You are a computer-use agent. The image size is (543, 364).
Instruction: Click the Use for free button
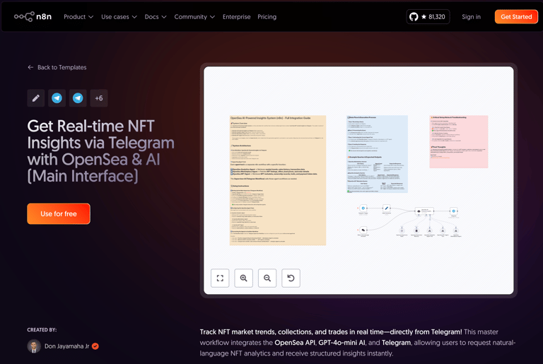pos(59,213)
